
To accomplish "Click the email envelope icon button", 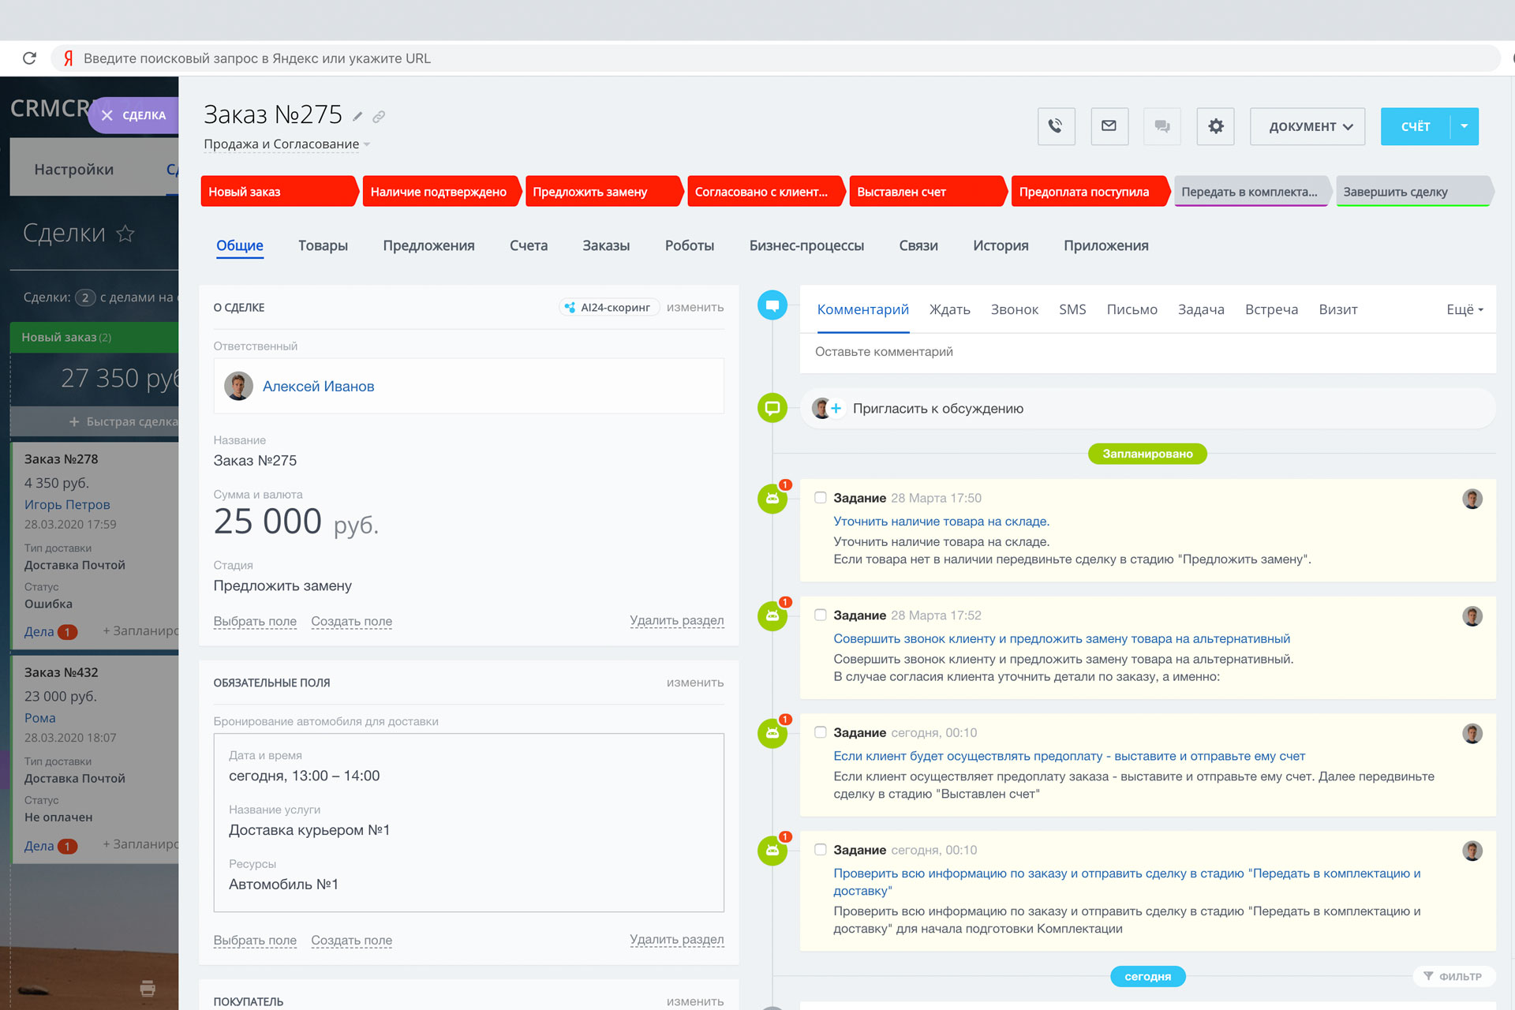I will coord(1109,126).
